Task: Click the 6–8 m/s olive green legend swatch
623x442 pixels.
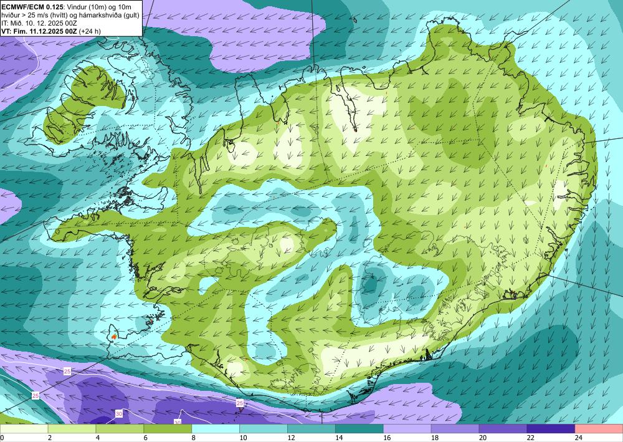Action: 168,429
